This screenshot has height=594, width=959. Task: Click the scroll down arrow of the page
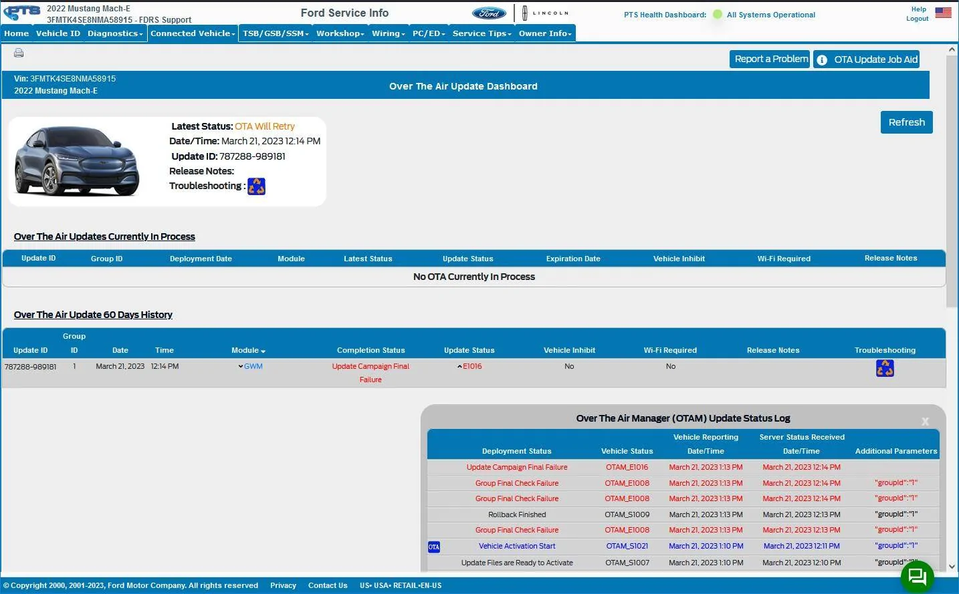(952, 567)
